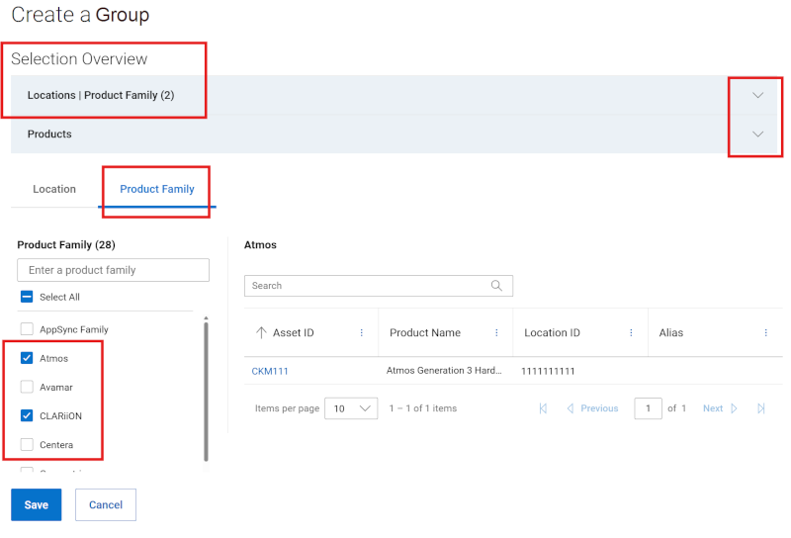Open Alias column options menu

click(x=765, y=333)
